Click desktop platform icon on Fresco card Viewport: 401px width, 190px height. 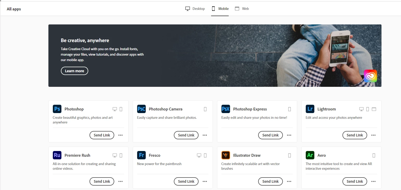[x=199, y=155]
